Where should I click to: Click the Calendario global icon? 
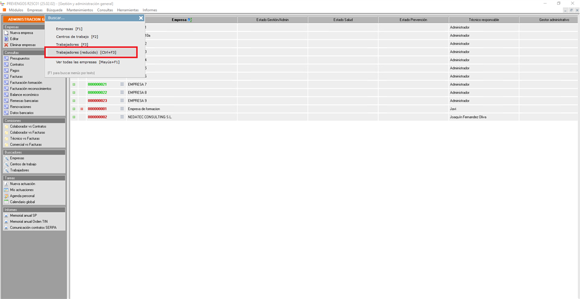[x=6, y=202]
